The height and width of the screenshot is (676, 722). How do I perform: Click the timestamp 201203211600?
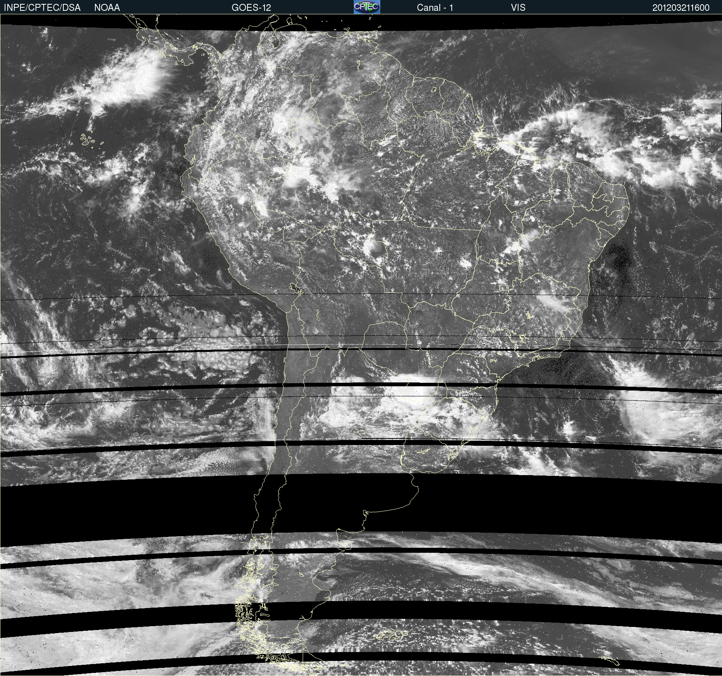click(x=681, y=8)
